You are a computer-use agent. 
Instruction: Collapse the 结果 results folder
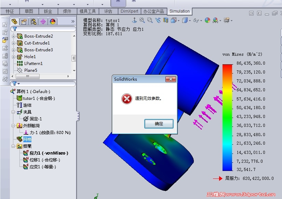(13, 146)
